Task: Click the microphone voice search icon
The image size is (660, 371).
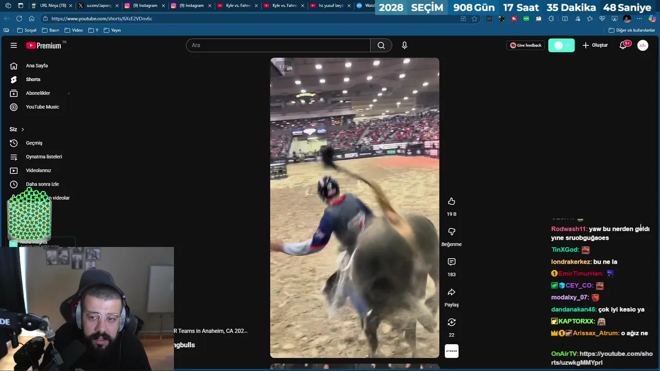Action: point(404,45)
